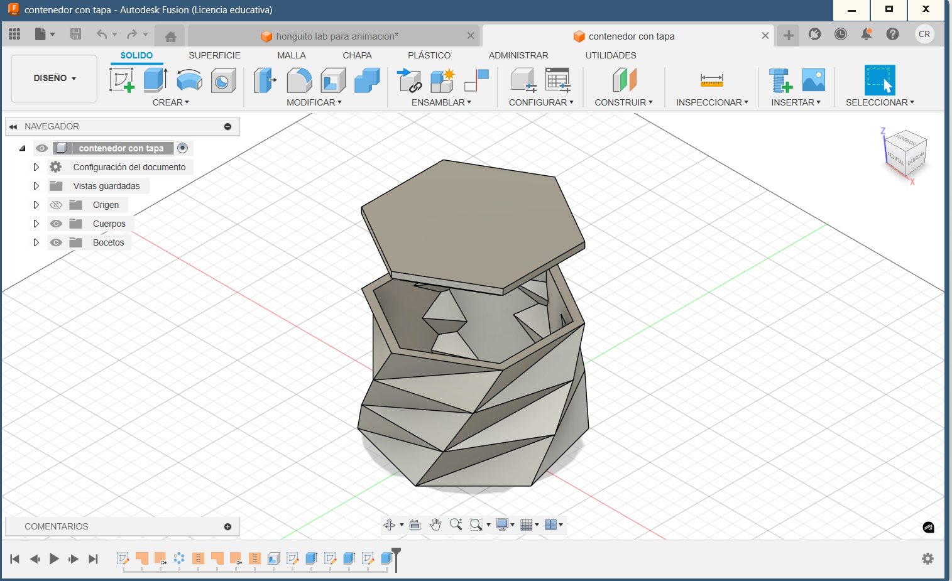952x581 pixels.
Task: Select the Shell tool icon
Action: point(333,80)
